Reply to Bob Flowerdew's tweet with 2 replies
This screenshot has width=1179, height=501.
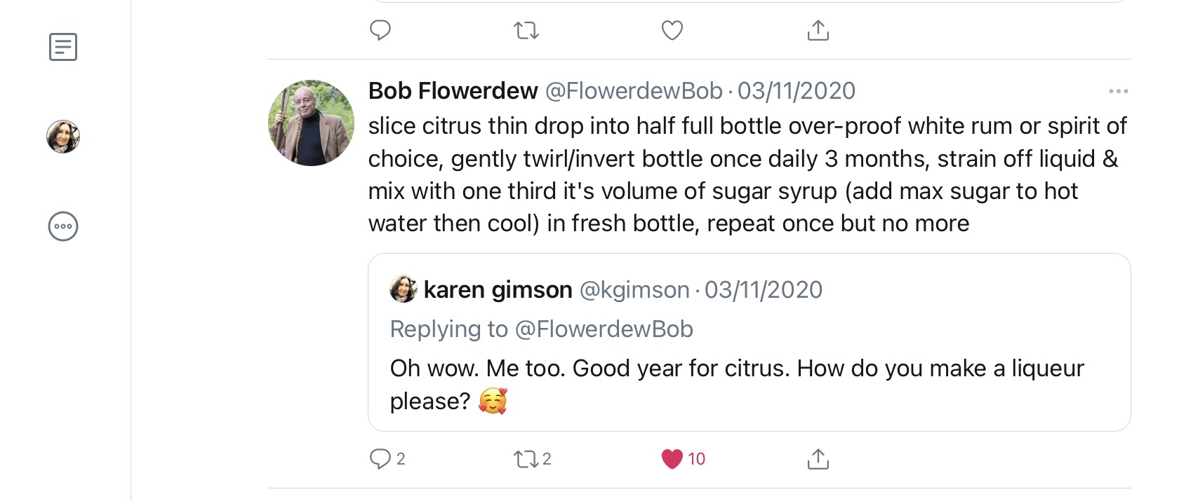(381, 459)
